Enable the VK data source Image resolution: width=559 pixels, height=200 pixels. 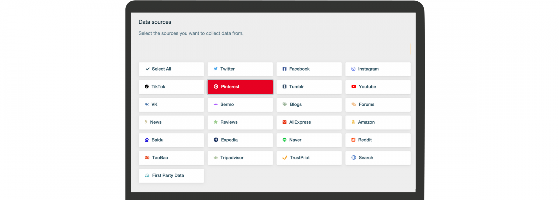tap(171, 105)
